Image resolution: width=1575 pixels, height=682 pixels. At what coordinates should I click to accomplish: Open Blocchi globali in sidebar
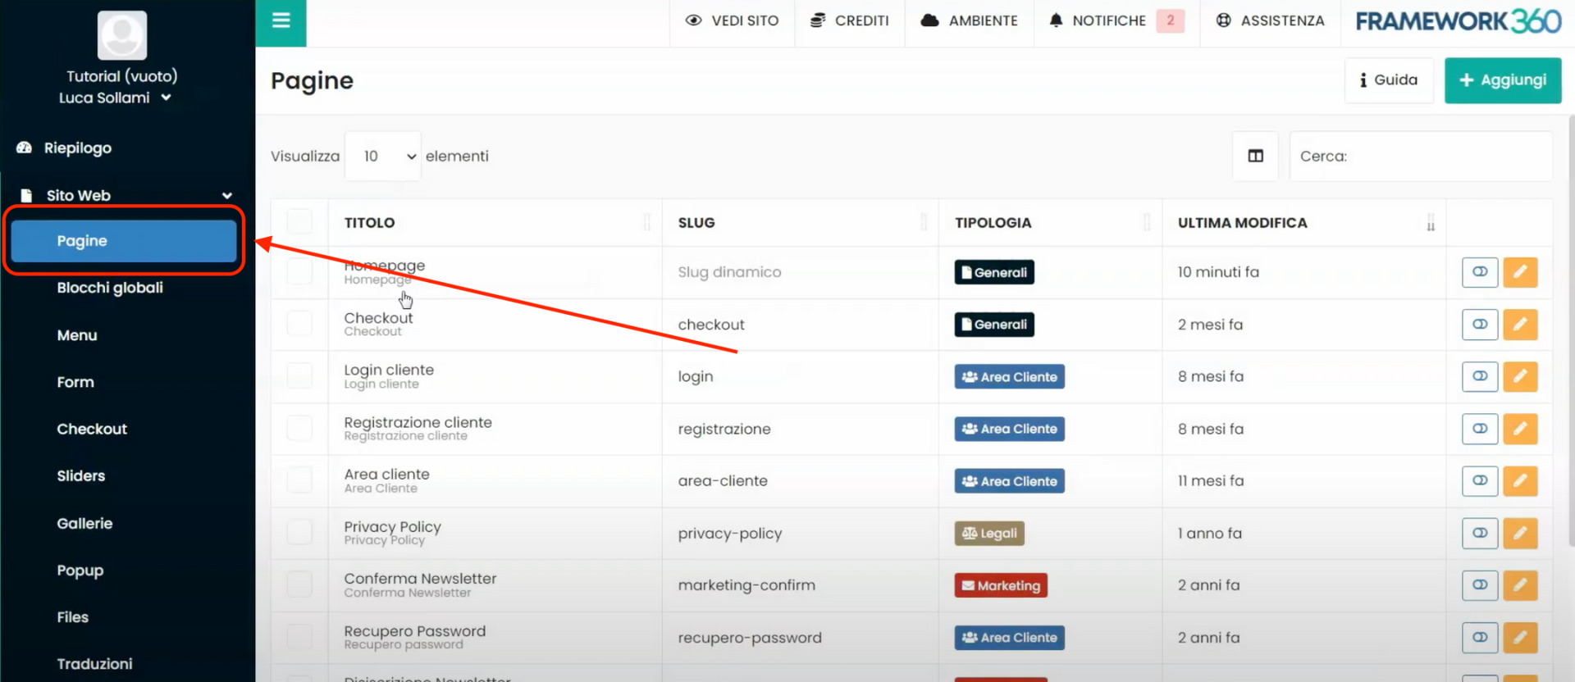(110, 288)
